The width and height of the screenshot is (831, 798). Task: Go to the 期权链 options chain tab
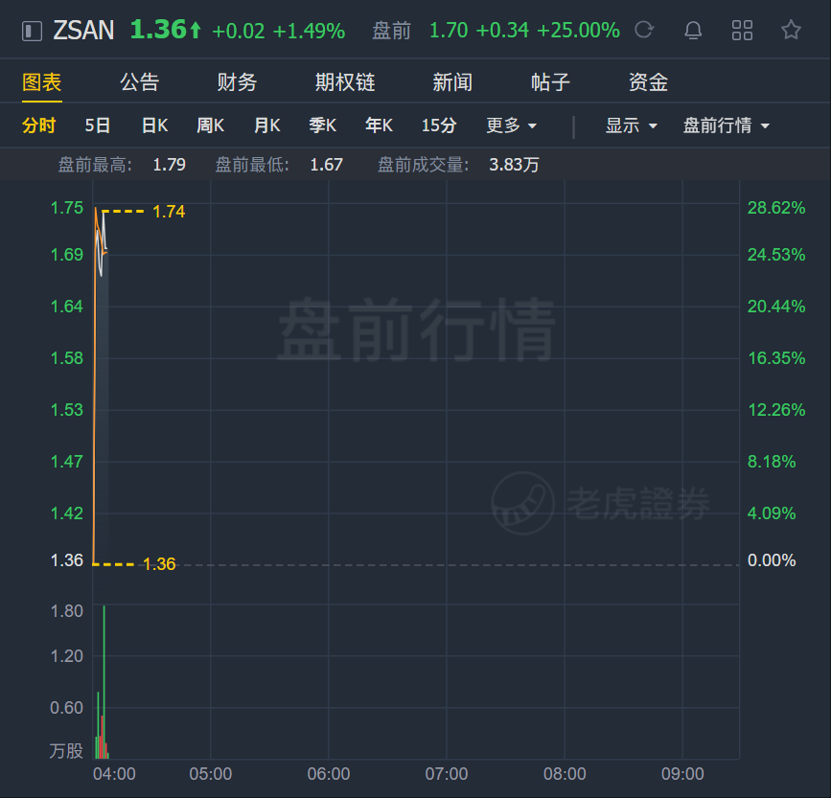point(345,82)
